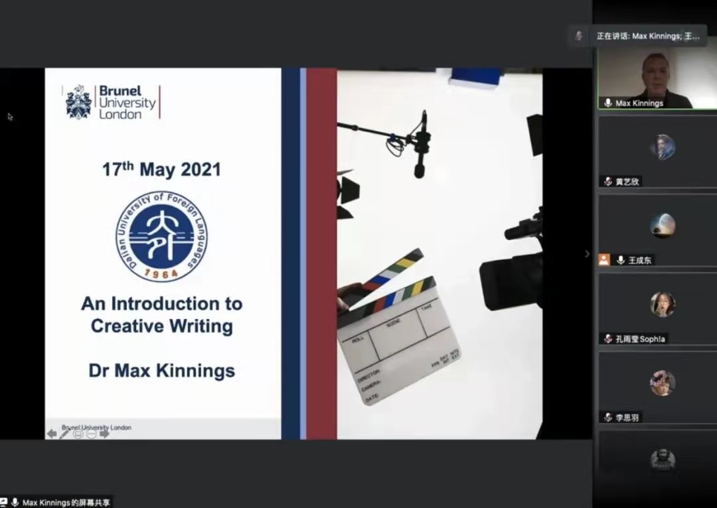
Task: Click the muted mic icon of 孔雨莹 Soph!a
Action: (x=607, y=339)
